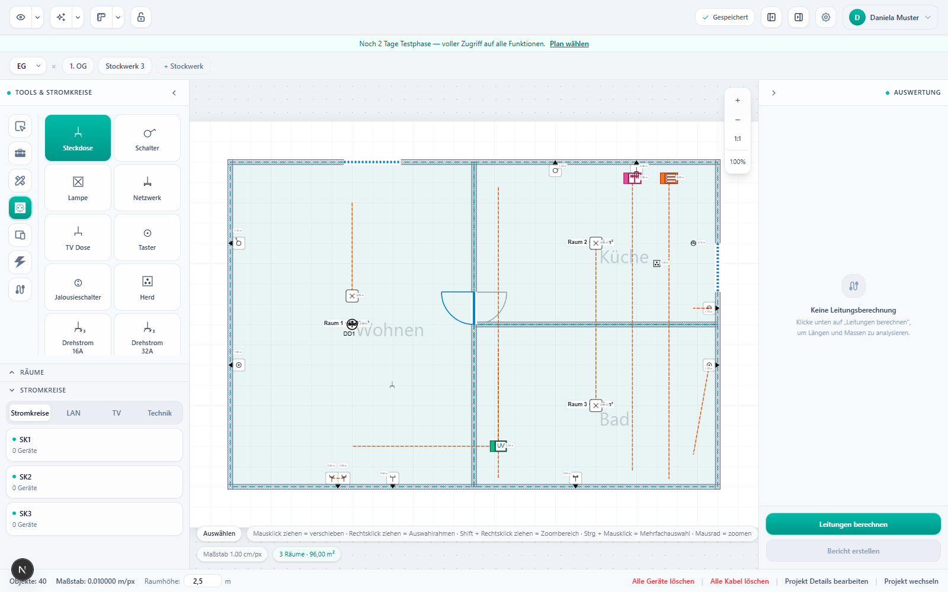This screenshot has height=592, width=948.
Task: Pick the Herd connection tool
Action: point(147,287)
